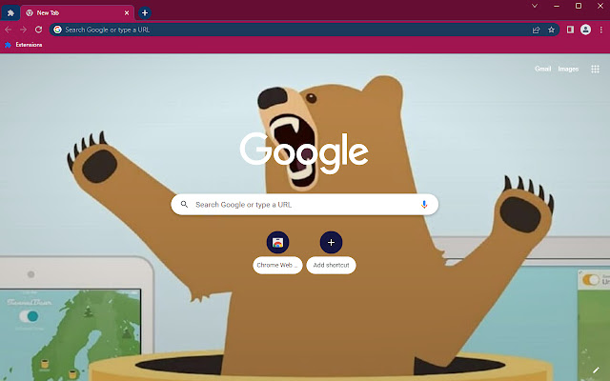
Task: Open Gmail link
Action: pyautogui.click(x=542, y=69)
